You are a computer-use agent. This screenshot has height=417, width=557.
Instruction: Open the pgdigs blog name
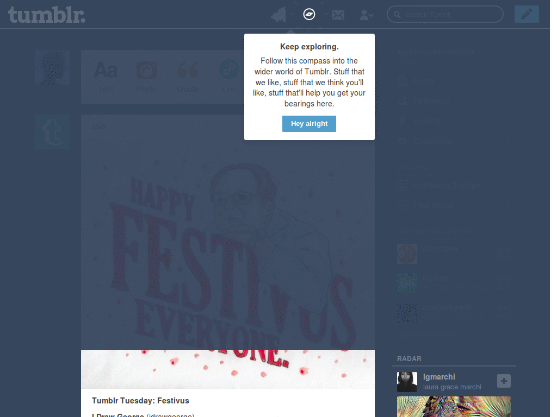(x=436, y=279)
